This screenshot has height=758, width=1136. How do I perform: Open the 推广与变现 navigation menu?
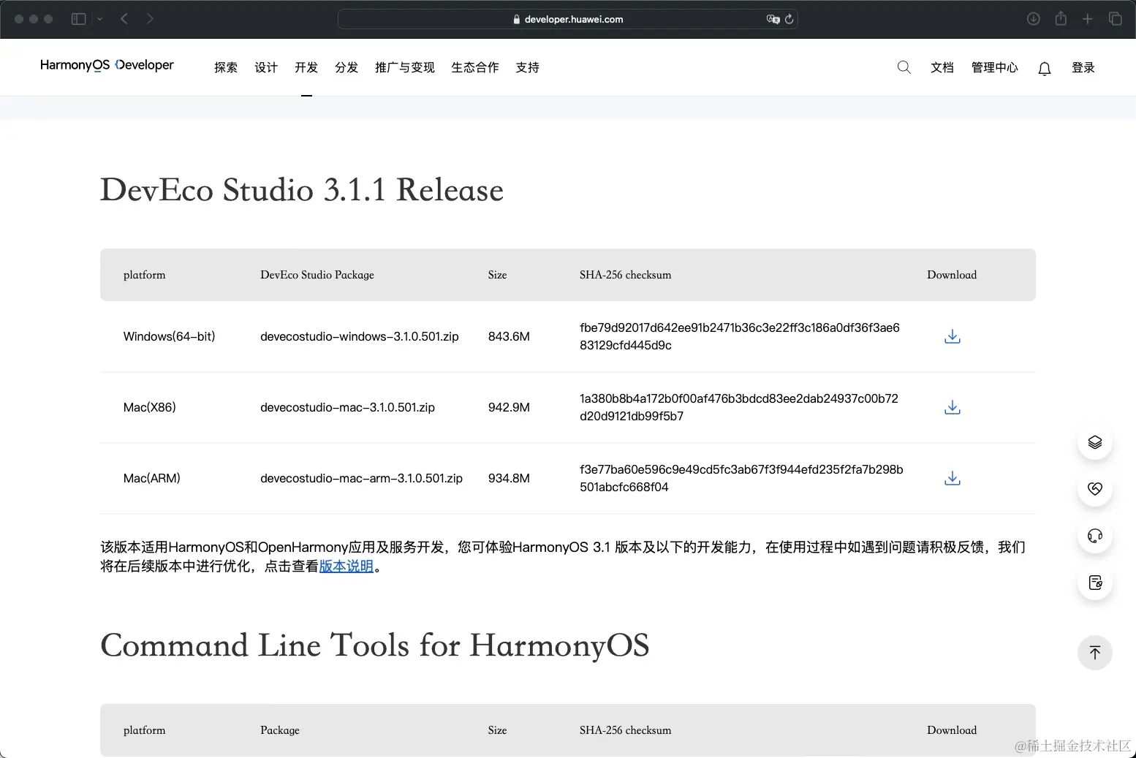(405, 67)
